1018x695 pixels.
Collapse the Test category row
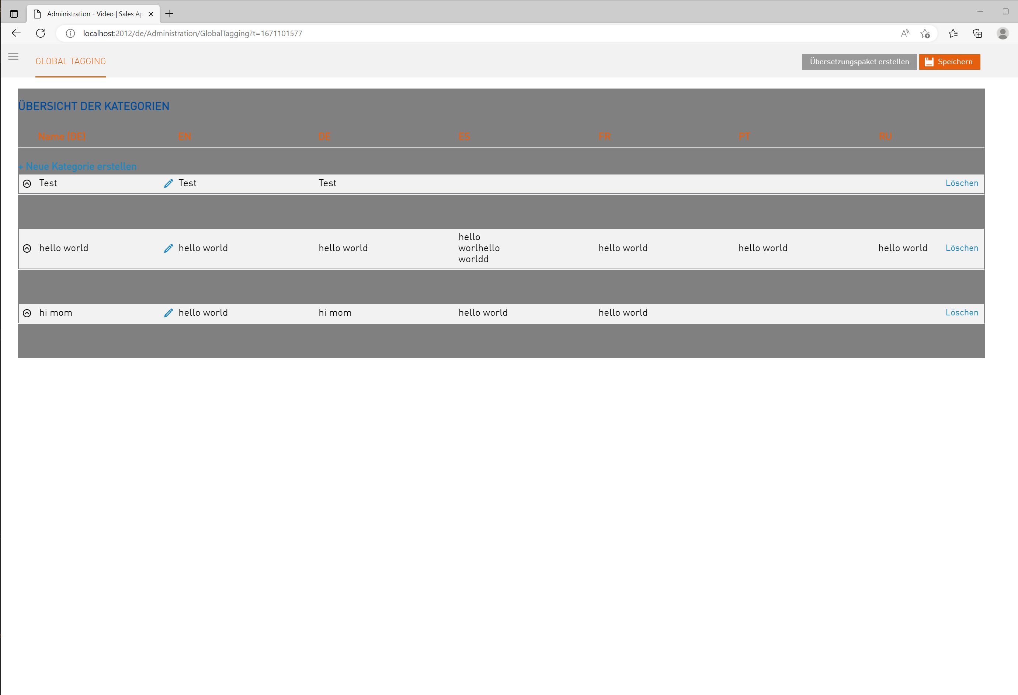[27, 184]
